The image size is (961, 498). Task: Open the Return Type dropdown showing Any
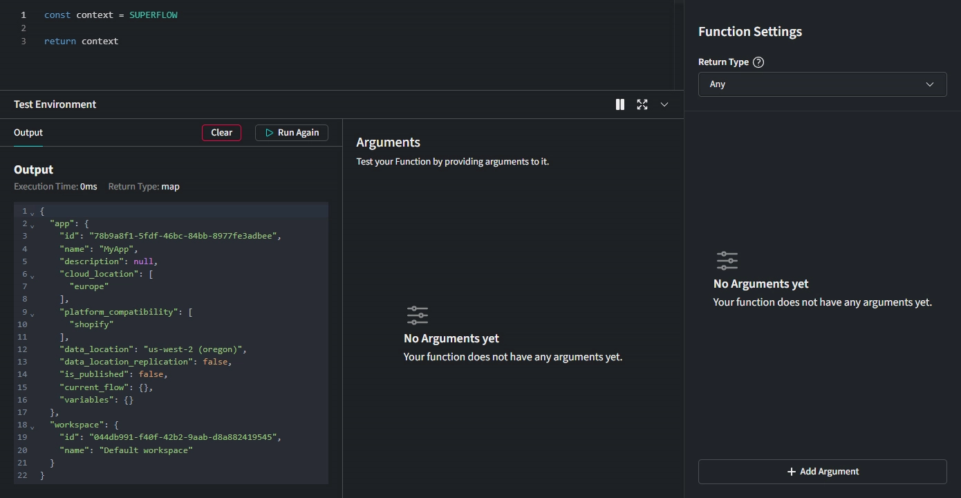(x=822, y=84)
